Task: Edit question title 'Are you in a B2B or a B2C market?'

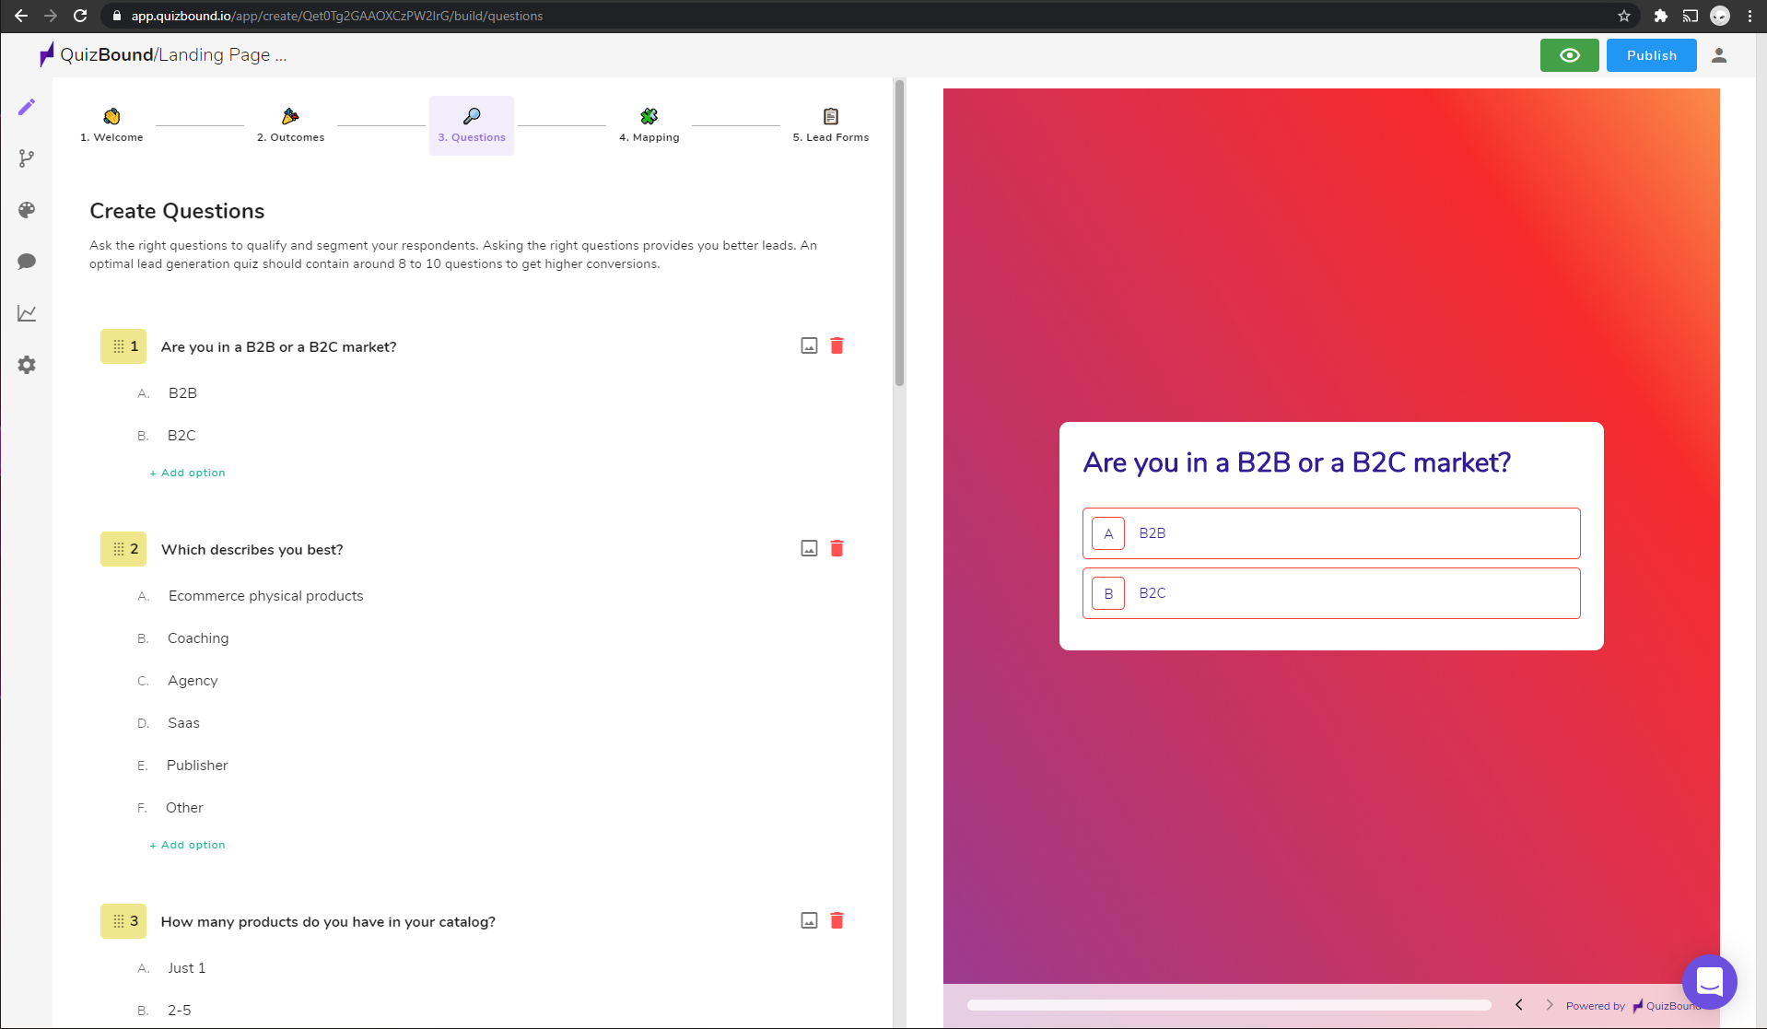Action: click(278, 347)
